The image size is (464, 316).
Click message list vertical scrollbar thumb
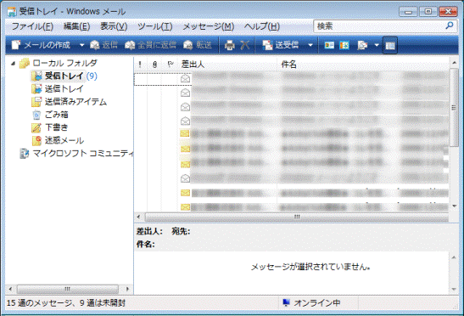454,107
